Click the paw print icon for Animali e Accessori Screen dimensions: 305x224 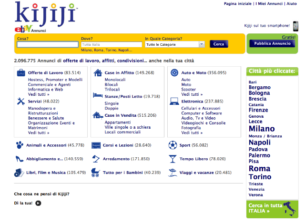click(x=20, y=145)
